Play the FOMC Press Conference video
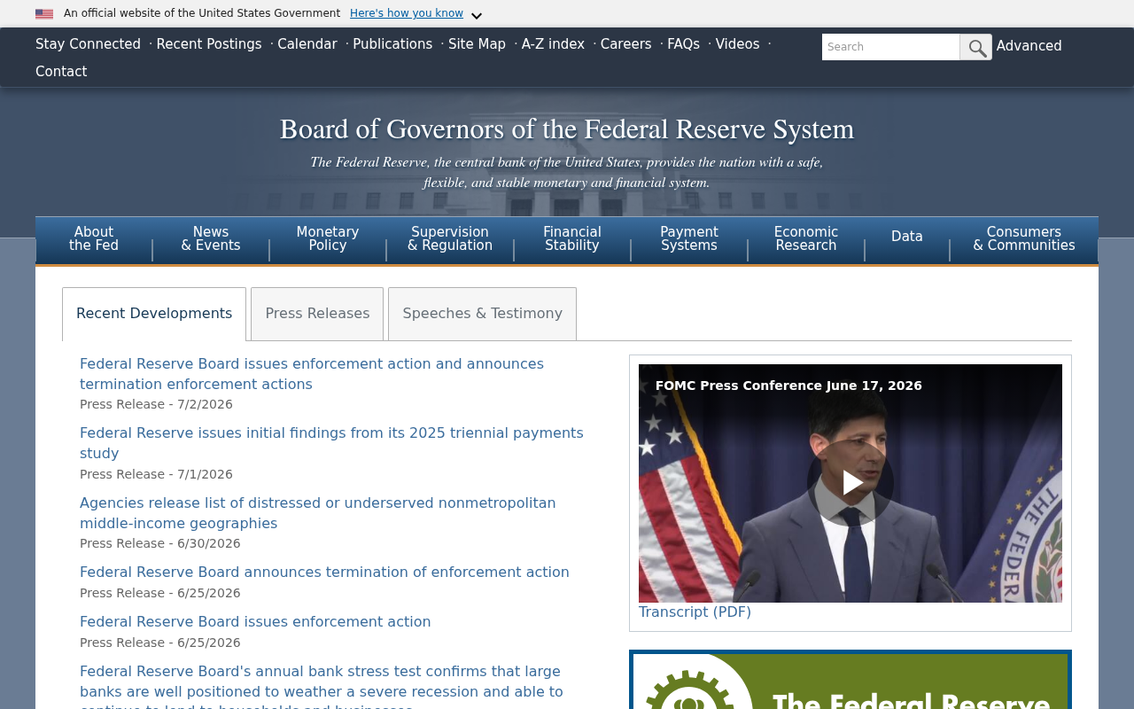Screen dimensions: 1134x709 (850, 483)
